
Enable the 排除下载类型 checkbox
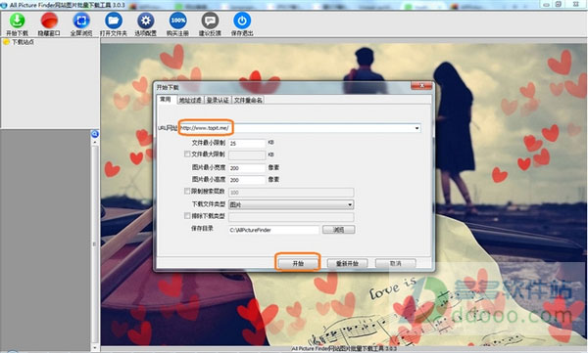[187, 216]
